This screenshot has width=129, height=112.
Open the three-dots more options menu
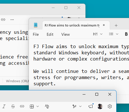pos(12,20)
